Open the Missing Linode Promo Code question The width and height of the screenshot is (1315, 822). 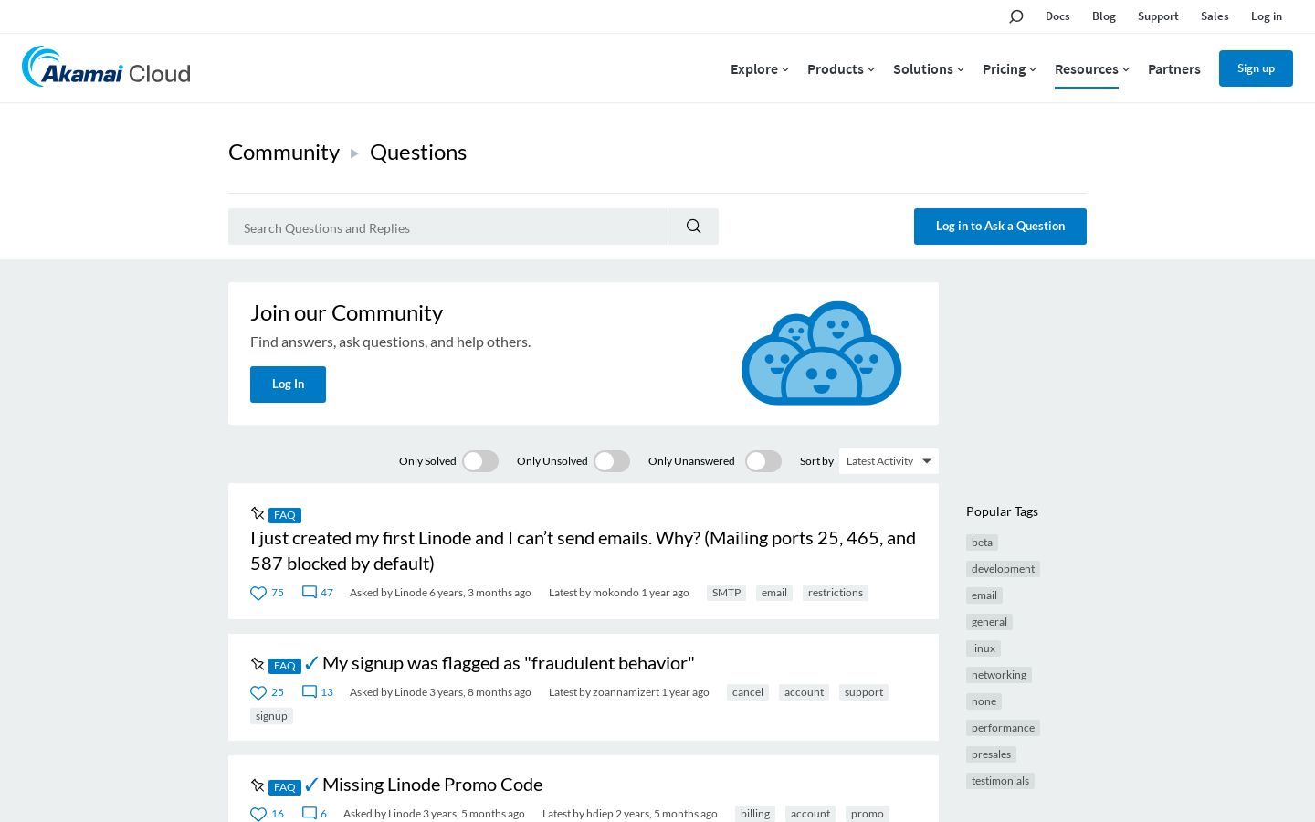[432, 785]
